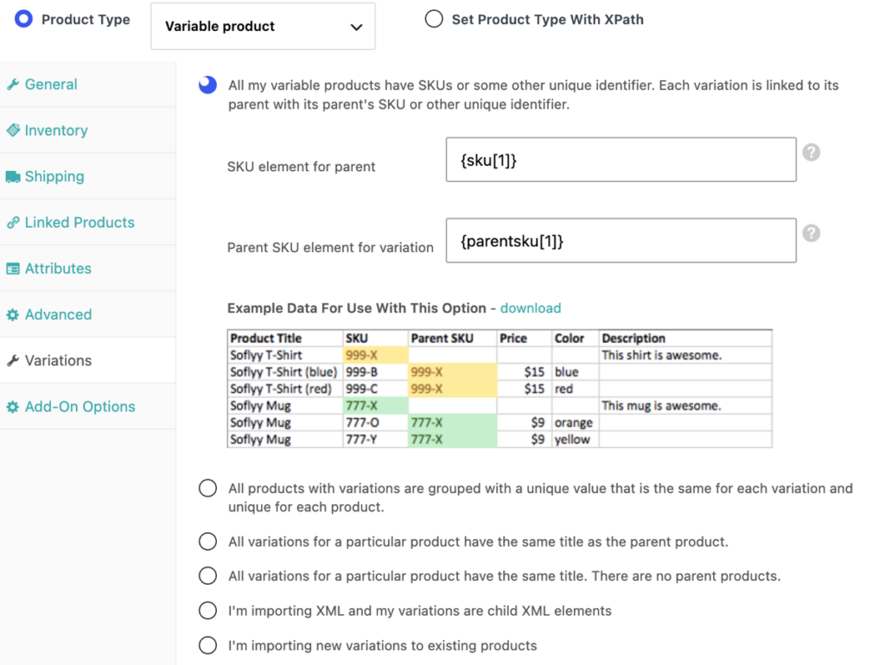Open help for SKU element for parent
This screenshot has width=885, height=665.
(811, 152)
